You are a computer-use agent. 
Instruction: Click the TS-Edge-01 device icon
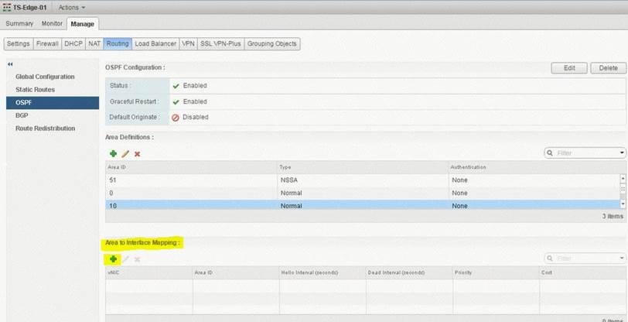point(6,7)
